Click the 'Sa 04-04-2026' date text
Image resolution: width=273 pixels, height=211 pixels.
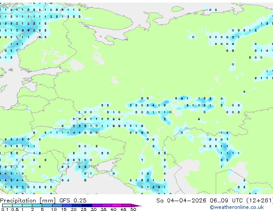point(181,201)
